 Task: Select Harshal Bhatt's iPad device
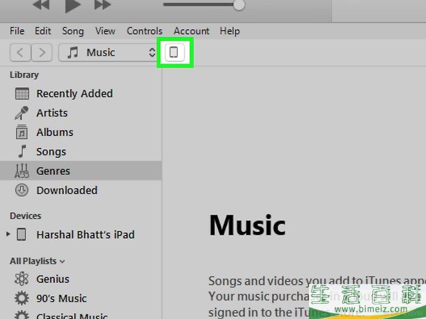(x=85, y=235)
